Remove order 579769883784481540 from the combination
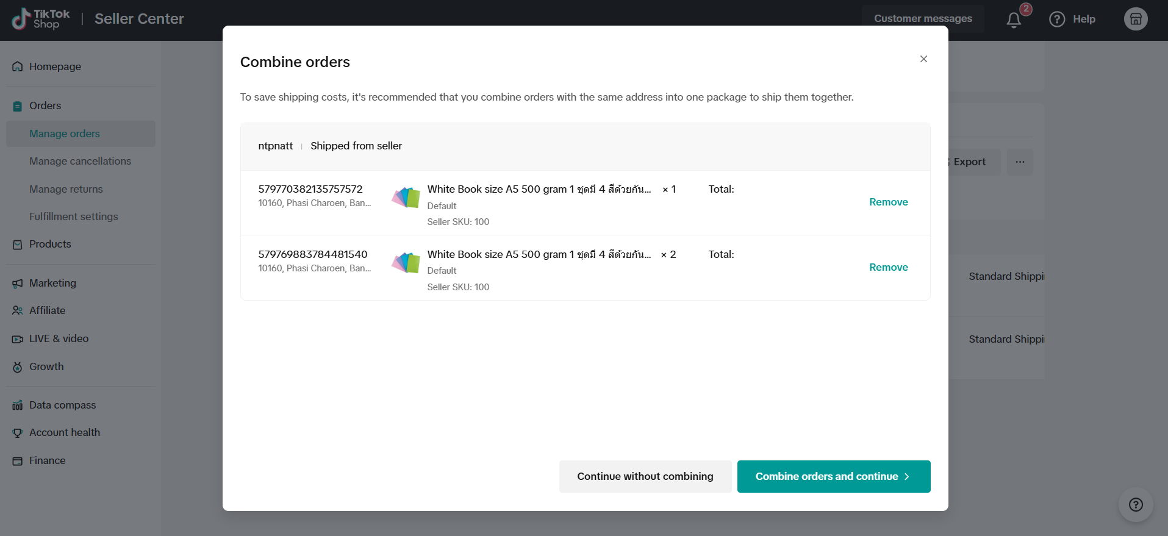Viewport: 1168px width, 536px height. point(888,267)
